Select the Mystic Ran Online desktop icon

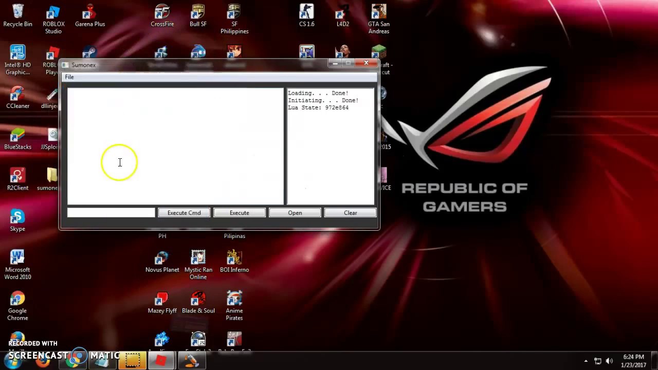198,265
